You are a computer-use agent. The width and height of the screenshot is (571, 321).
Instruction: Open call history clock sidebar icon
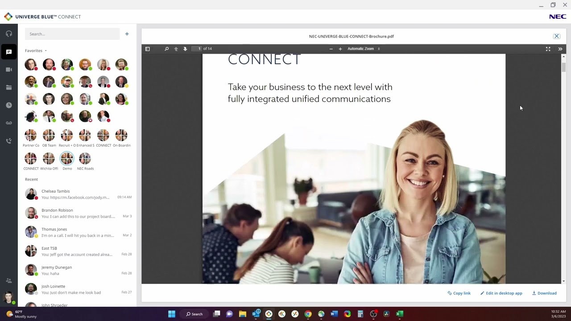coord(9,105)
